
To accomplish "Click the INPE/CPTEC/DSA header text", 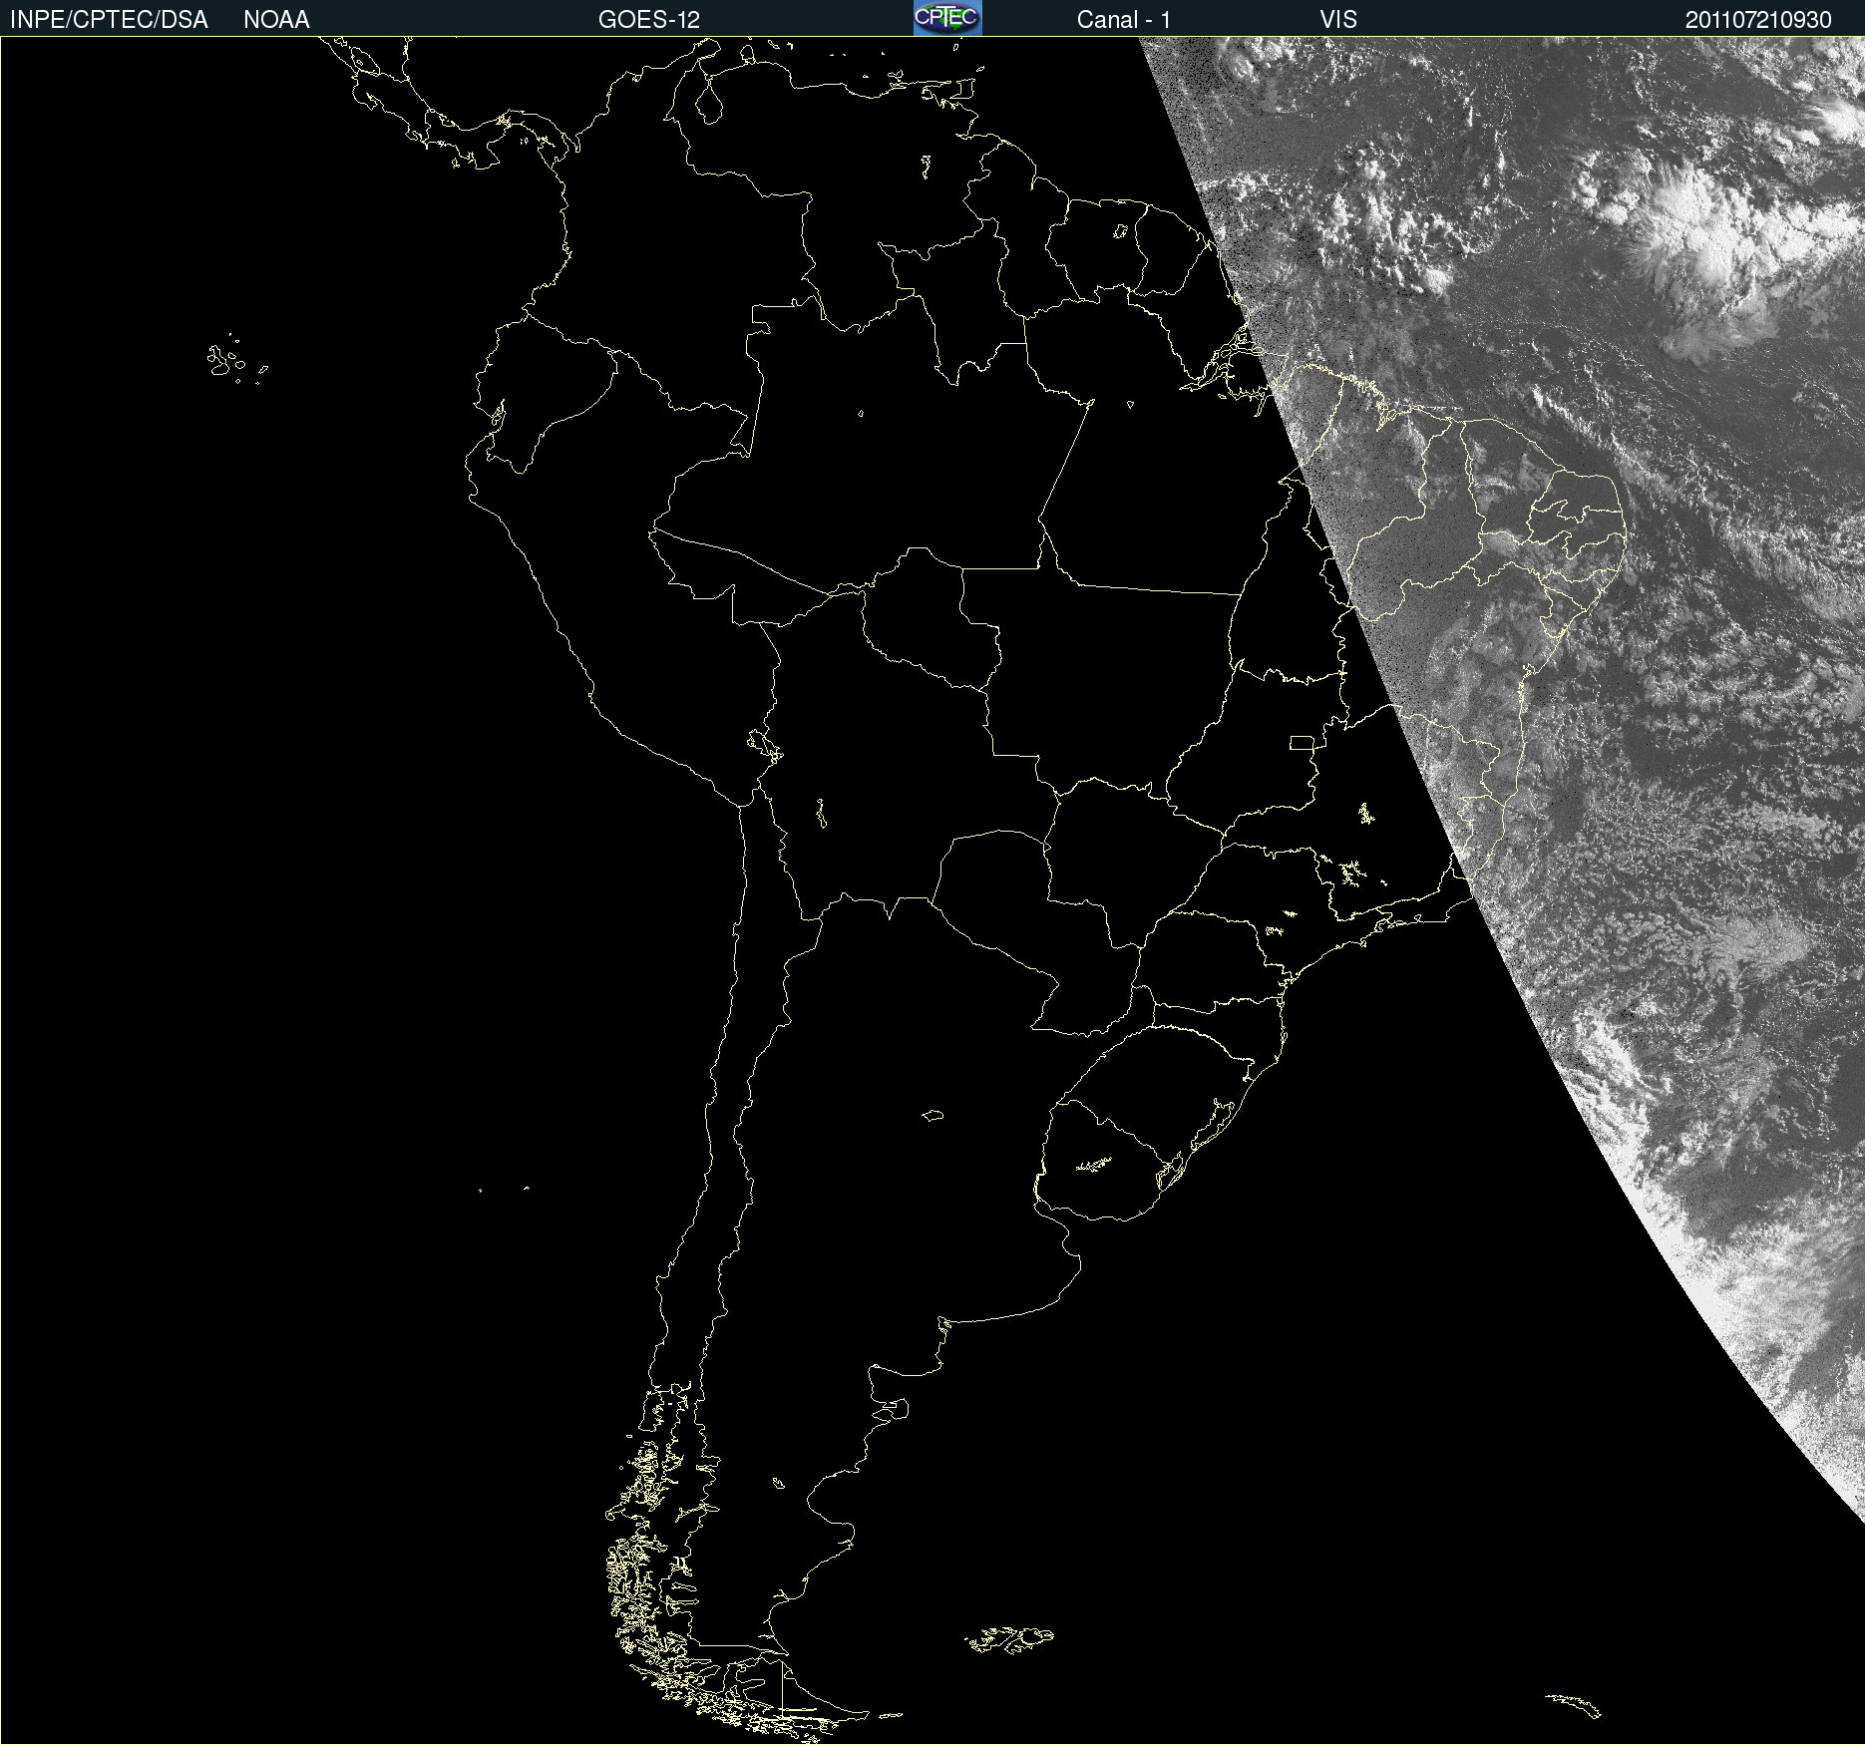I will (109, 20).
